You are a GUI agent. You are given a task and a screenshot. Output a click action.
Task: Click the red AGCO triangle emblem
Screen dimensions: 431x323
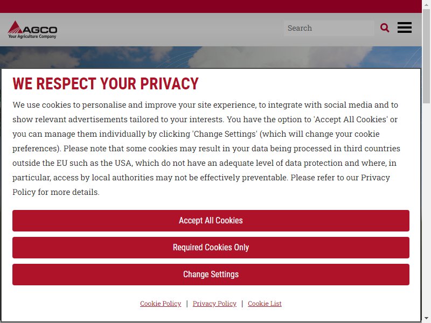pyautogui.click(x=15, y=27)
